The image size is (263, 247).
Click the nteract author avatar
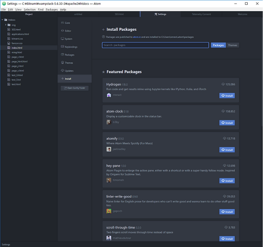[109, 95]
